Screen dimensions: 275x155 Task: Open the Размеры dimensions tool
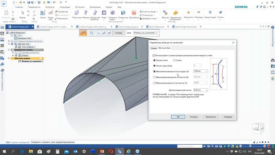199,15
